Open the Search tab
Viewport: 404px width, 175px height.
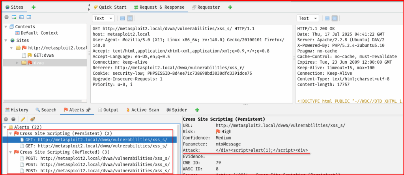tap(46, 110)
